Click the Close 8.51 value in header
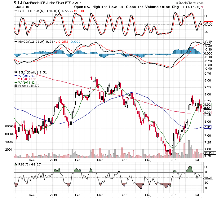This screenshot has height=198, width=217. pyautogui.click(x=135, y=7)
